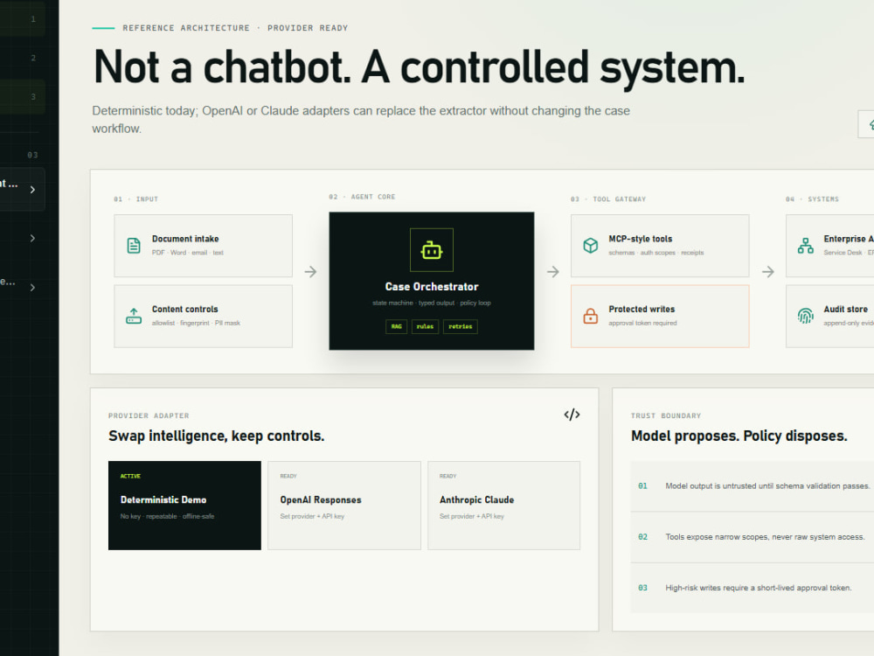Open the Content controls card
874x656 pixels.
(x=204, y=317)
